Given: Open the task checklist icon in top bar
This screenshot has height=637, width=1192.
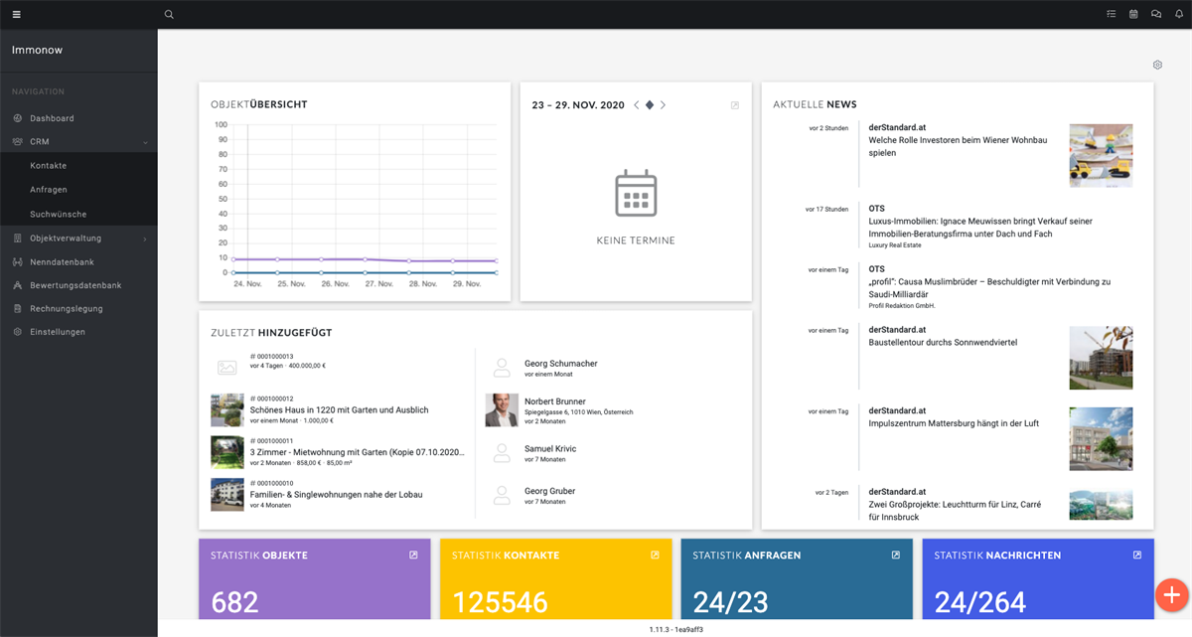Looking at the screenshot, I should (x=1112, y=14).
